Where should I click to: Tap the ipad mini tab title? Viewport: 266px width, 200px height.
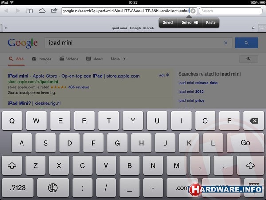133,28
